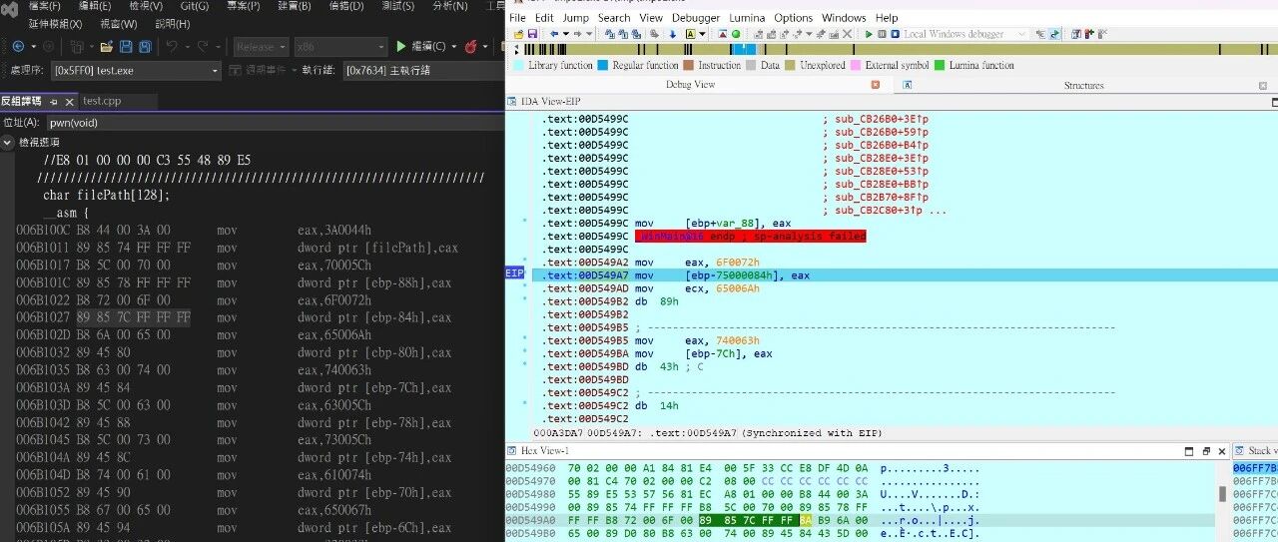Click Visual Studio navigate backward arrow
This screenshot has width=1278, height=542.
click(18, 47)
